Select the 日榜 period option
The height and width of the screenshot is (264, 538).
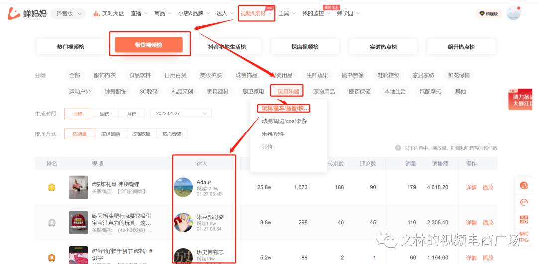78,114
